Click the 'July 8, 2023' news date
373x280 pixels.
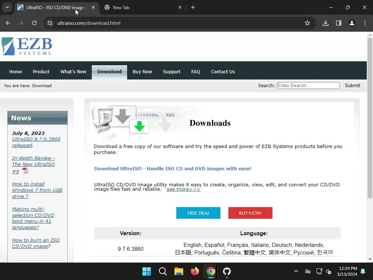click(28, 133)
